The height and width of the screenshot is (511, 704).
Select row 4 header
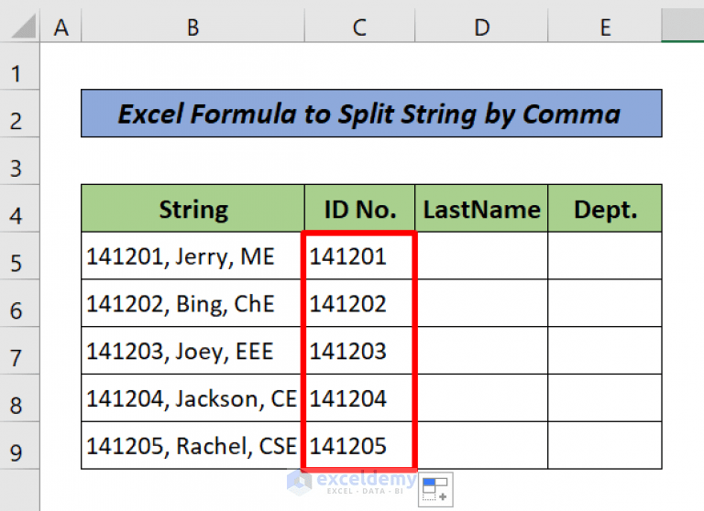(20, 208)
